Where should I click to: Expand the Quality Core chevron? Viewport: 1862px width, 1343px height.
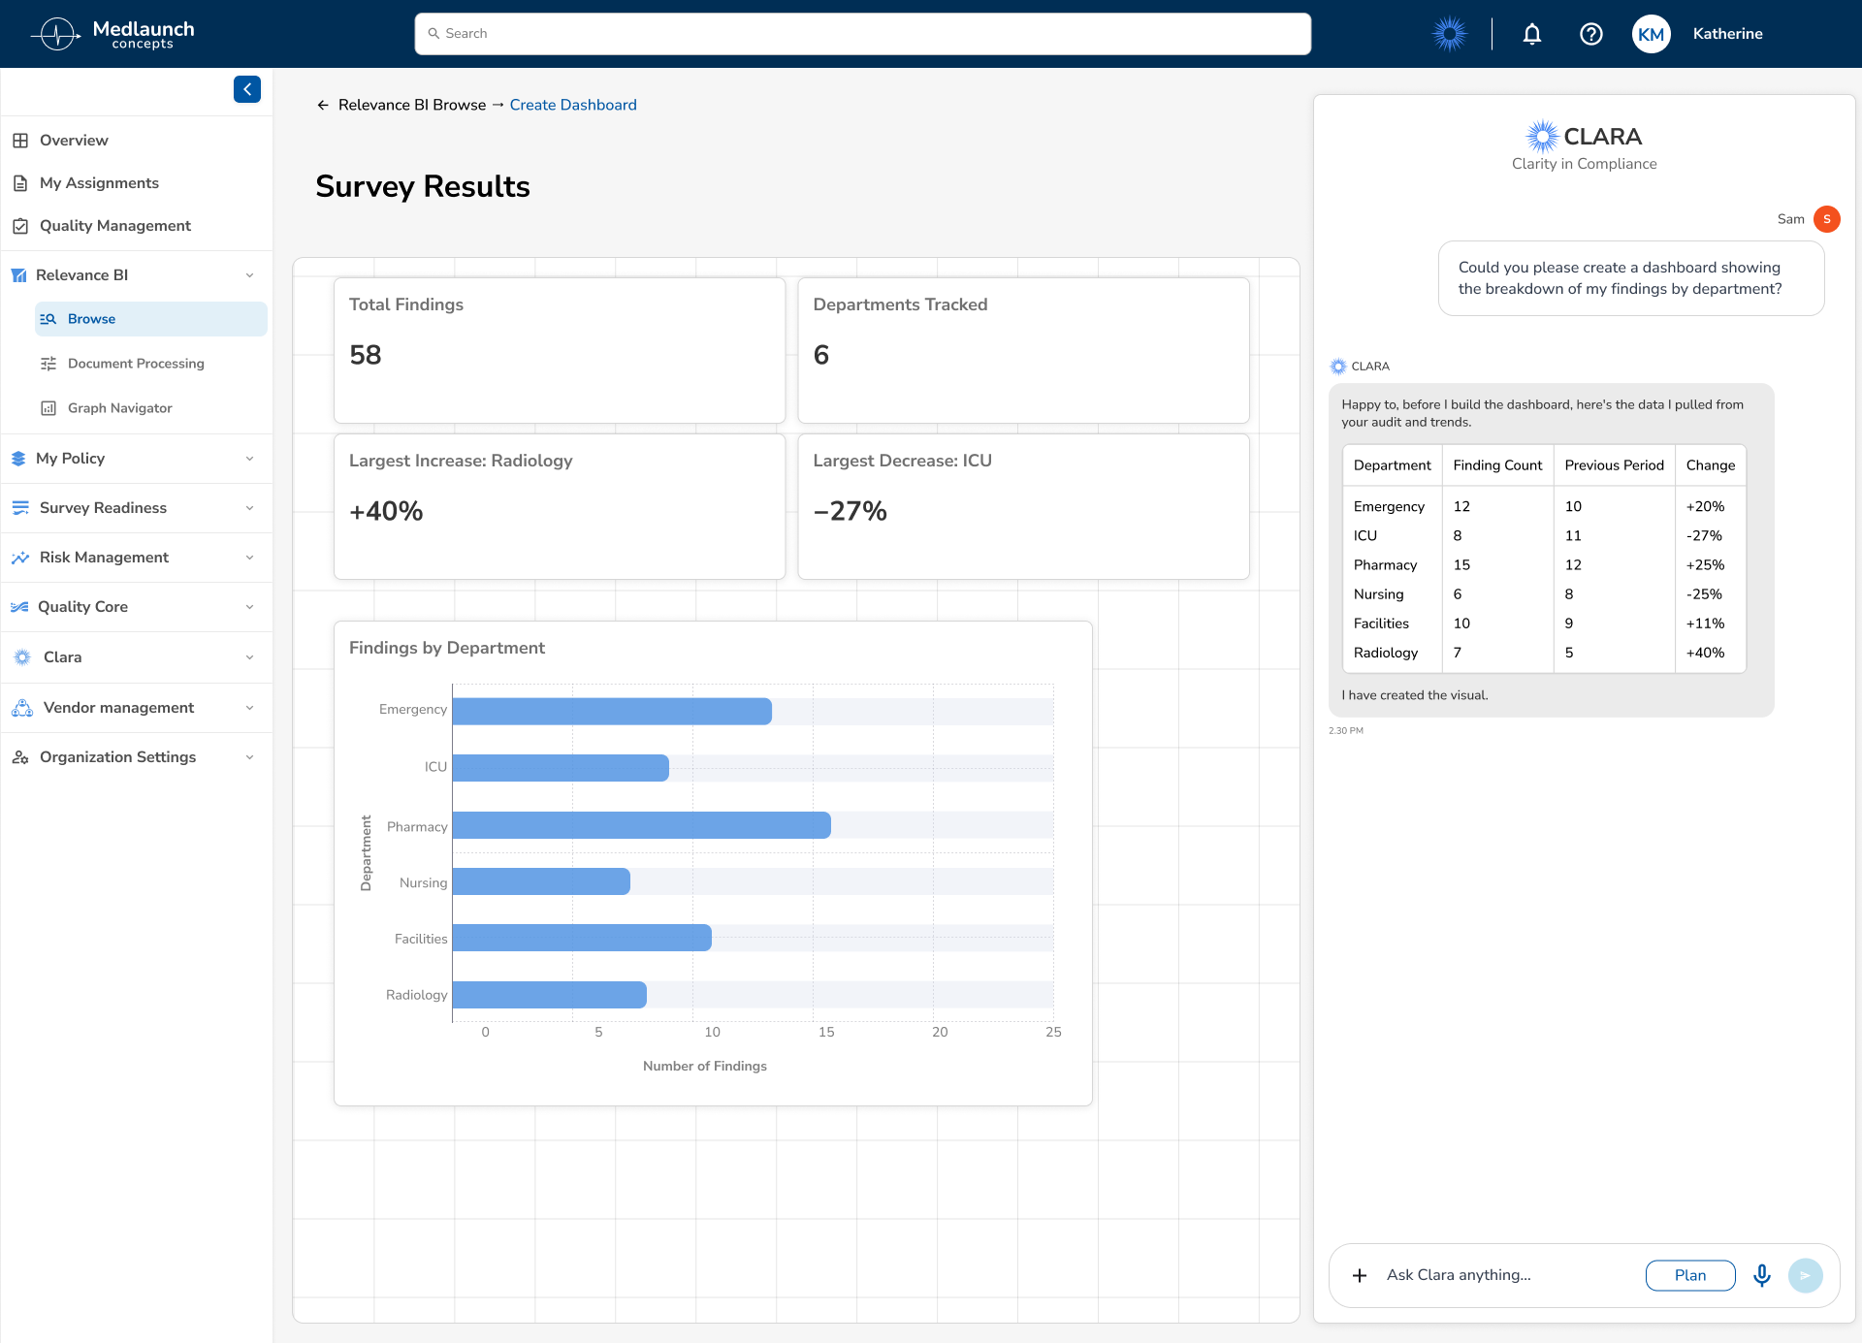[x=250, y=607]
